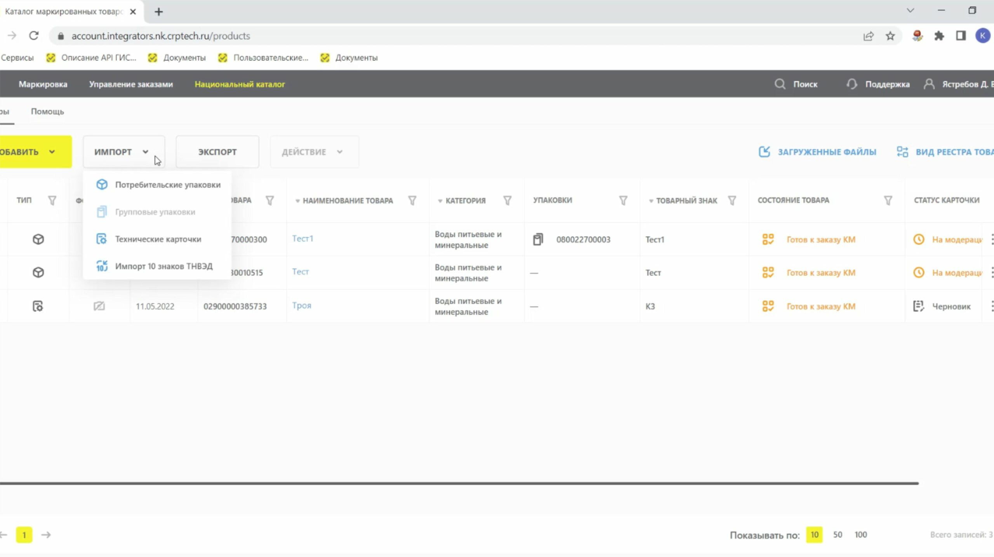
Task: Show 50 records per page
Action: coord(838,535)
